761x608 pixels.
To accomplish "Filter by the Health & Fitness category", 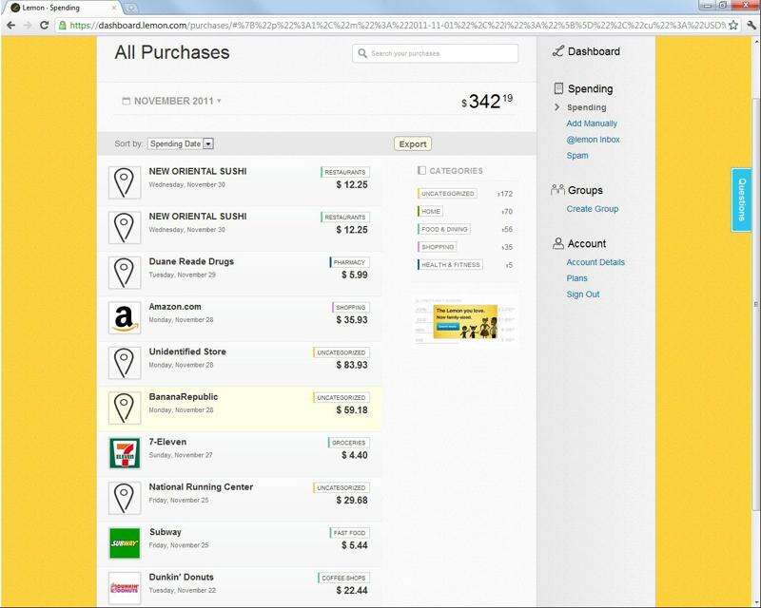I will (x=450, y=265).
